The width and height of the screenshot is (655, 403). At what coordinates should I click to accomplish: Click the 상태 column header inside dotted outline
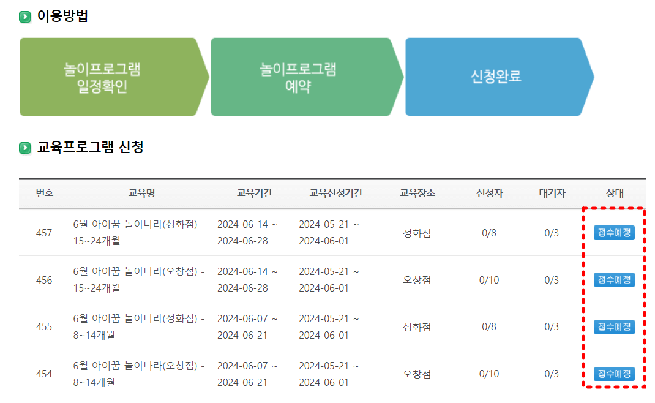tap(614, 193)
